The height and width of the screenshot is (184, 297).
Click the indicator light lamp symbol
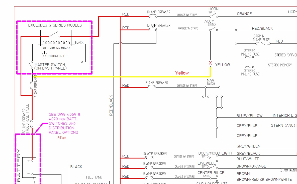45,56
